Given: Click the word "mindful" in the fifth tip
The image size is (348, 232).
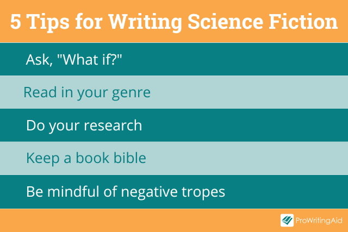Looking at the screenshot, I should coord(73,191).
